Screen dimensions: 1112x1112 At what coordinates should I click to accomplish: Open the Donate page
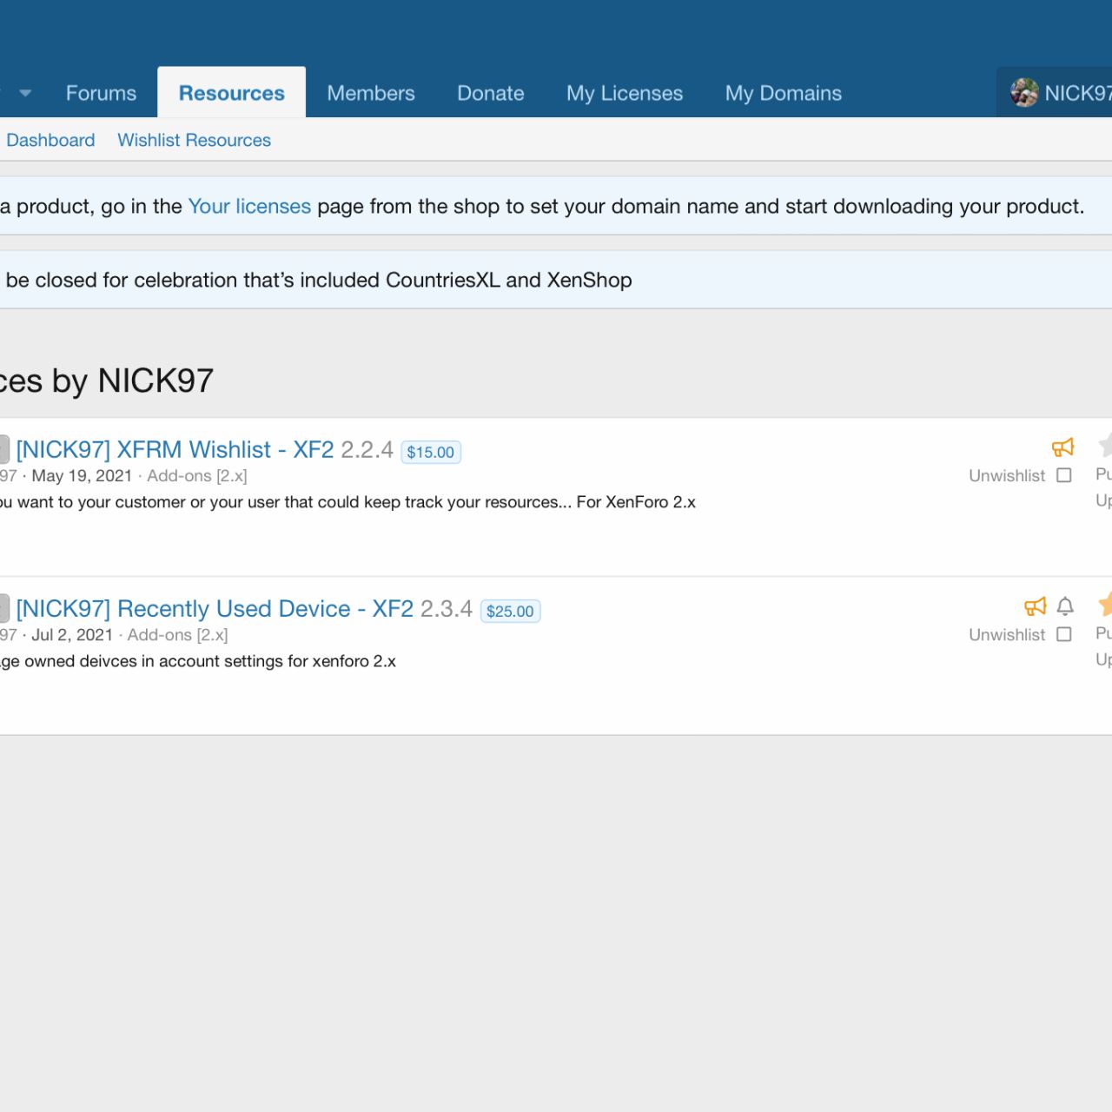[x=490, y=93]
